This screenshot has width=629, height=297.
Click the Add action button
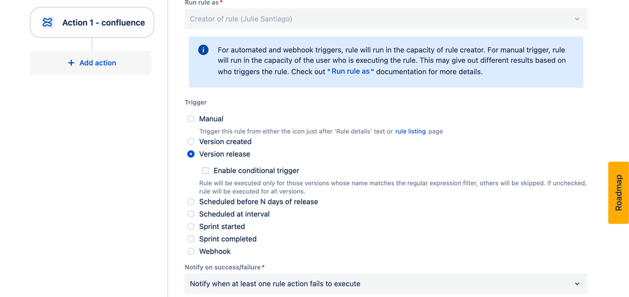(x=91, y=62)
